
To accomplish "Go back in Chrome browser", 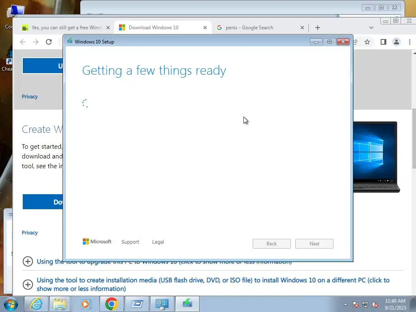I will [x=23, y=42].
